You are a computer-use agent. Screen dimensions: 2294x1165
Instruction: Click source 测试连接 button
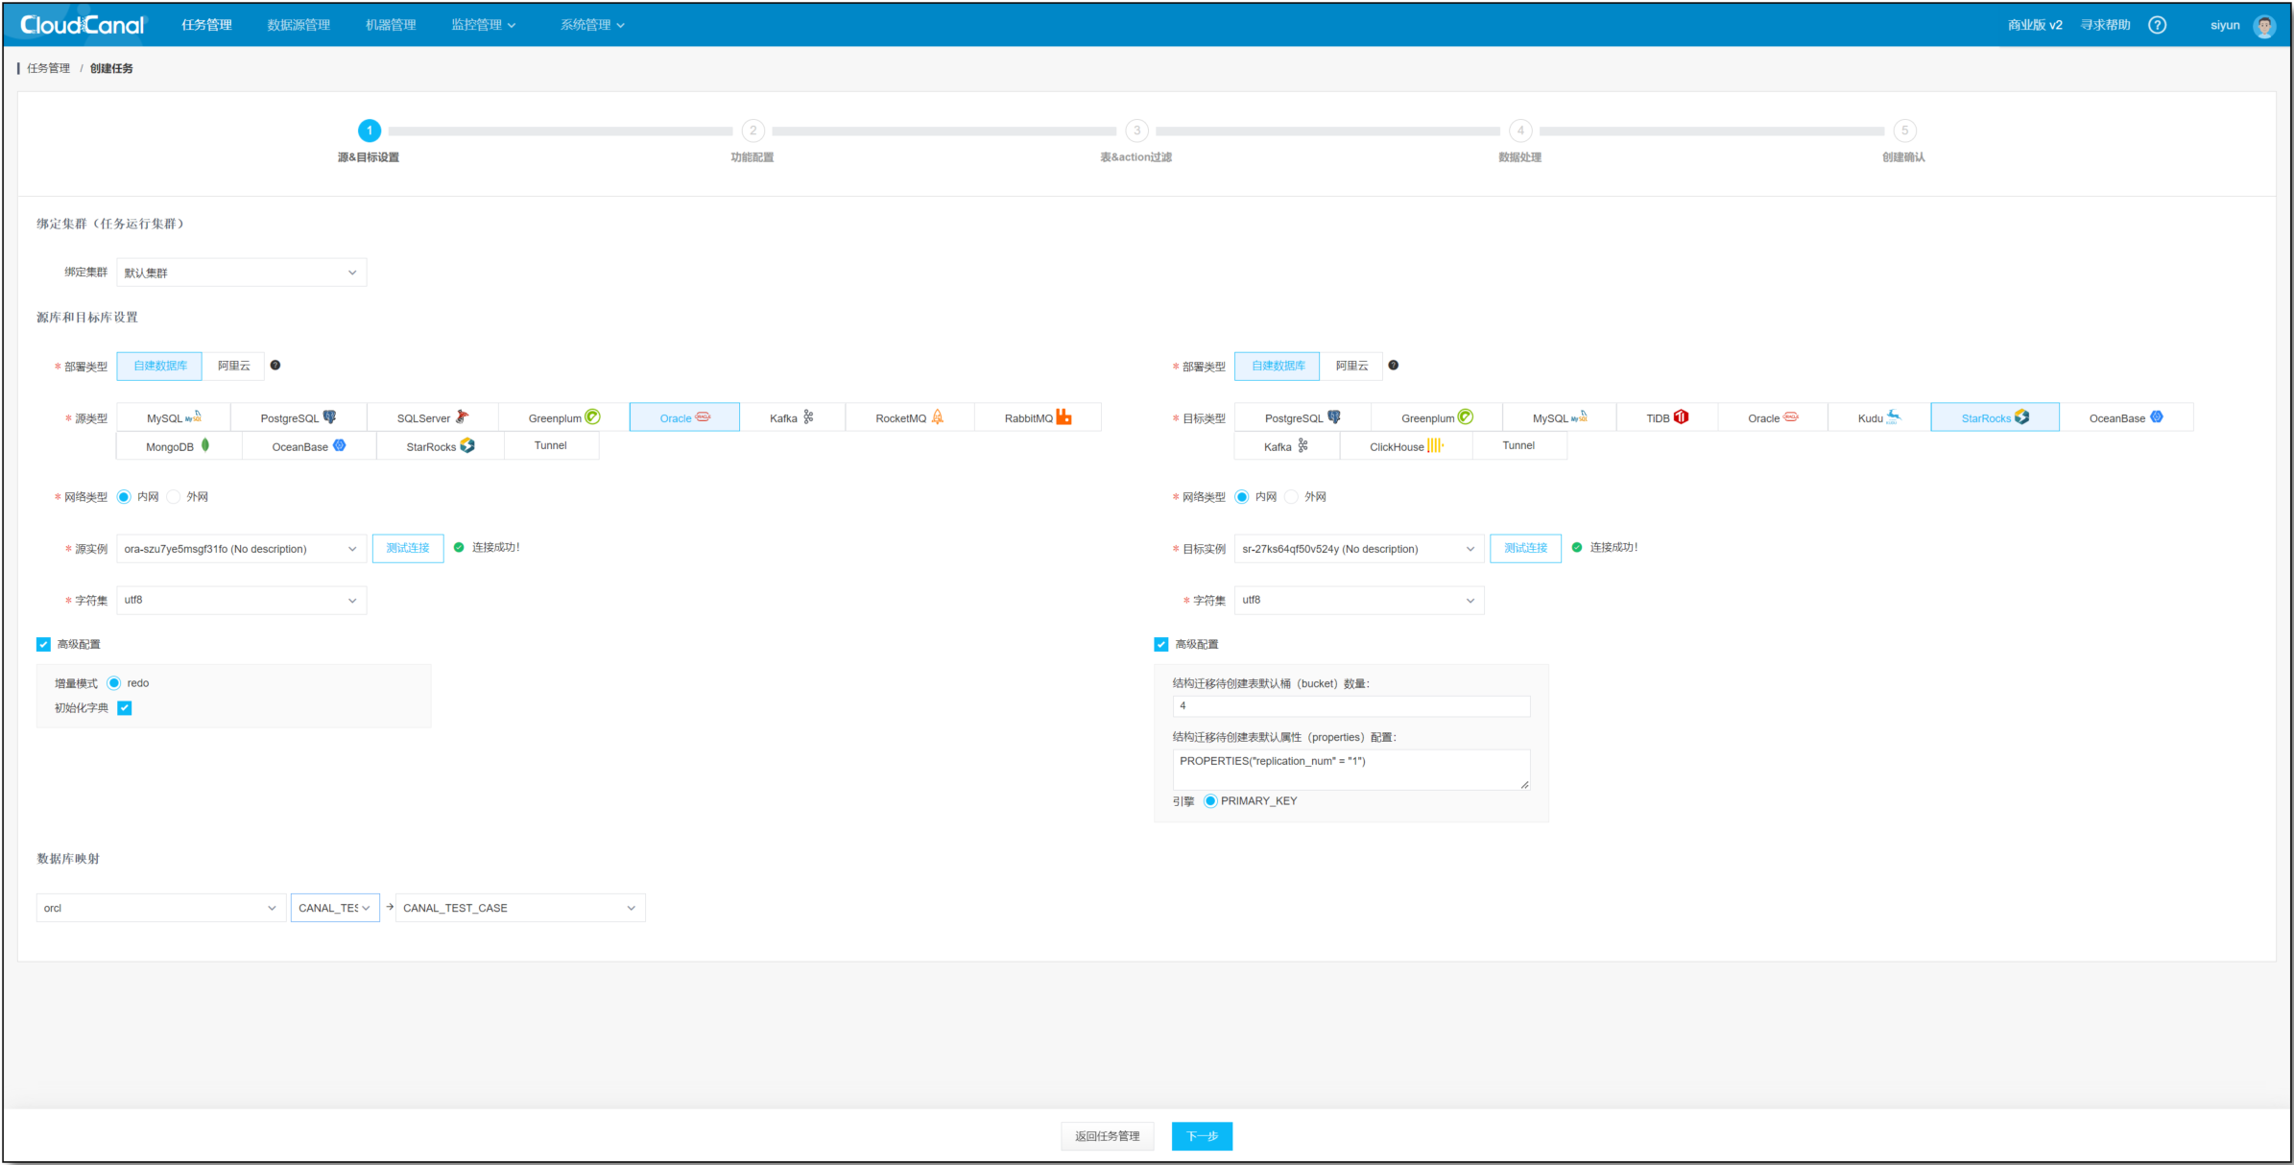coord(408,548)
